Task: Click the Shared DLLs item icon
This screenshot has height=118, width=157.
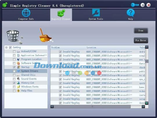Action: point(18,75)
